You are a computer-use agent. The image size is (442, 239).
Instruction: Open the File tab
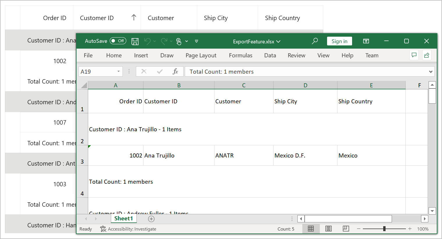[x=88, y=55]
